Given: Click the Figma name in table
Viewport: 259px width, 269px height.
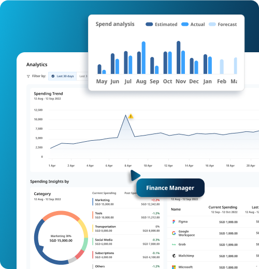Looking at the screenshot, I should [x=183, y=221].
